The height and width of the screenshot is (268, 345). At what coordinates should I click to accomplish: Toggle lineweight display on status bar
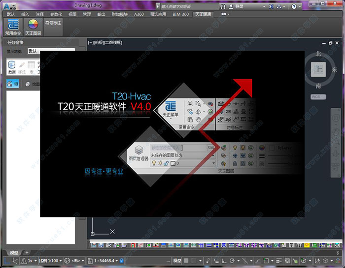279,261
